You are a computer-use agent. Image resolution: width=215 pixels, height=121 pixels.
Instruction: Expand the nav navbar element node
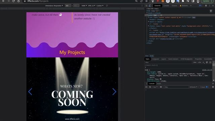pos(148,17)
